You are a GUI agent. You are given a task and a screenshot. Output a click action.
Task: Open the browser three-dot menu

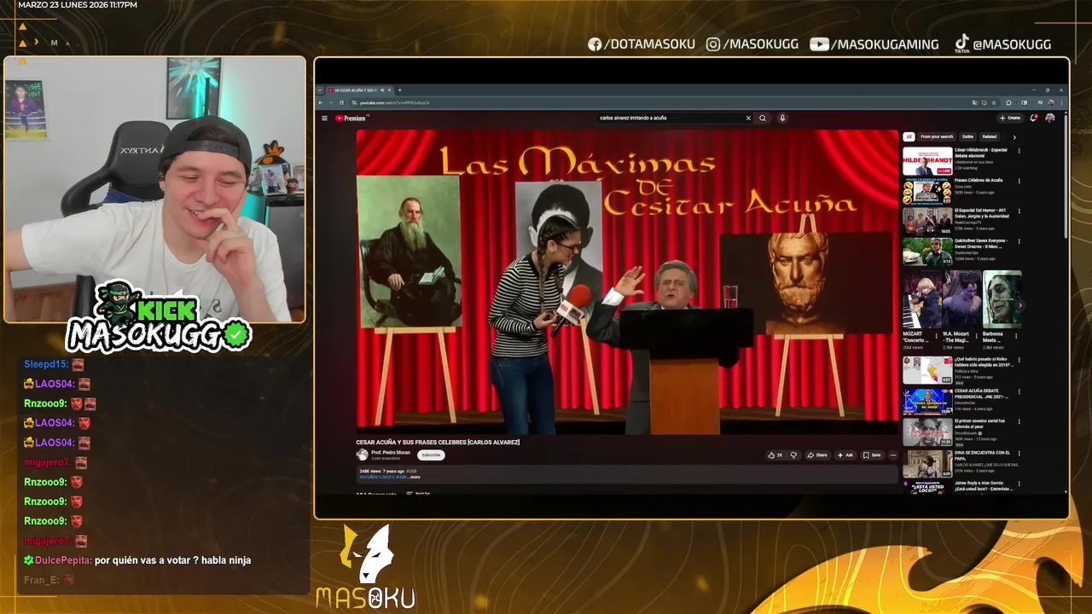tap(1060, 102)
